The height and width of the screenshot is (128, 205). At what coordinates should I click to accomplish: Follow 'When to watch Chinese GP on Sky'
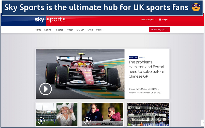coord(145,93)
